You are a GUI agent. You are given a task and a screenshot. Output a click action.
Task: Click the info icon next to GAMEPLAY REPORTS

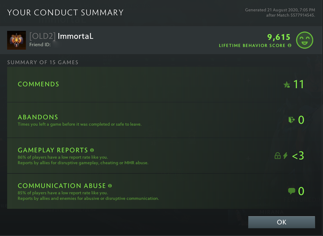(92, 150)
